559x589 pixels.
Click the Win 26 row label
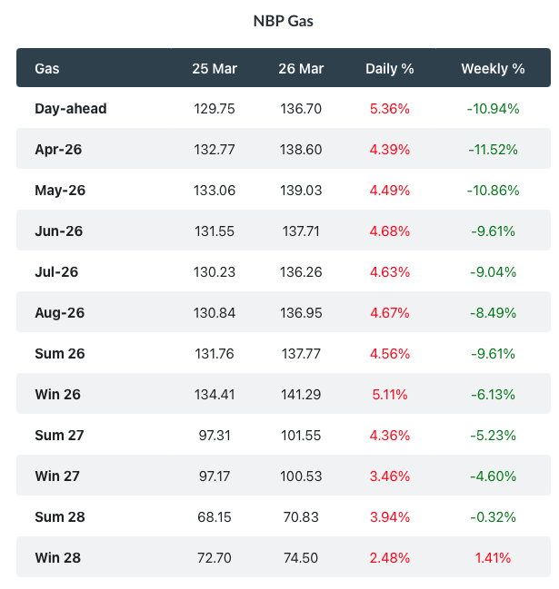[58, 395]
